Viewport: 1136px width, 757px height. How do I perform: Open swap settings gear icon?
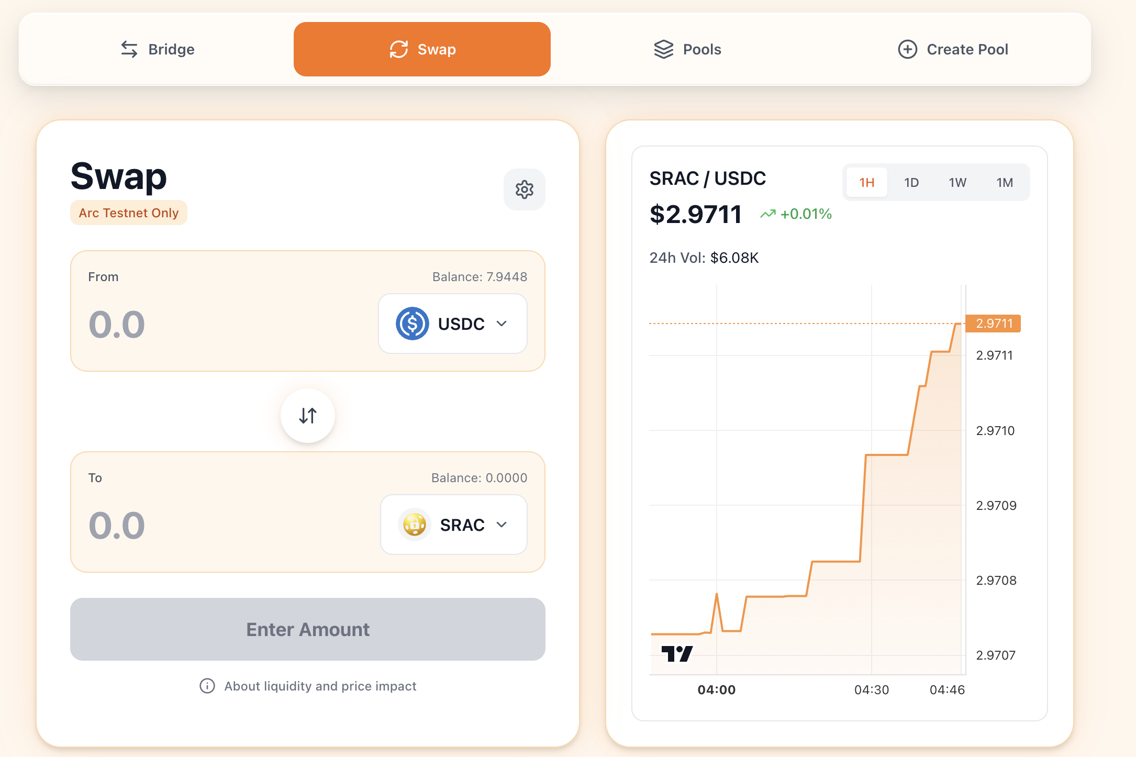click(x=524, y=190)
